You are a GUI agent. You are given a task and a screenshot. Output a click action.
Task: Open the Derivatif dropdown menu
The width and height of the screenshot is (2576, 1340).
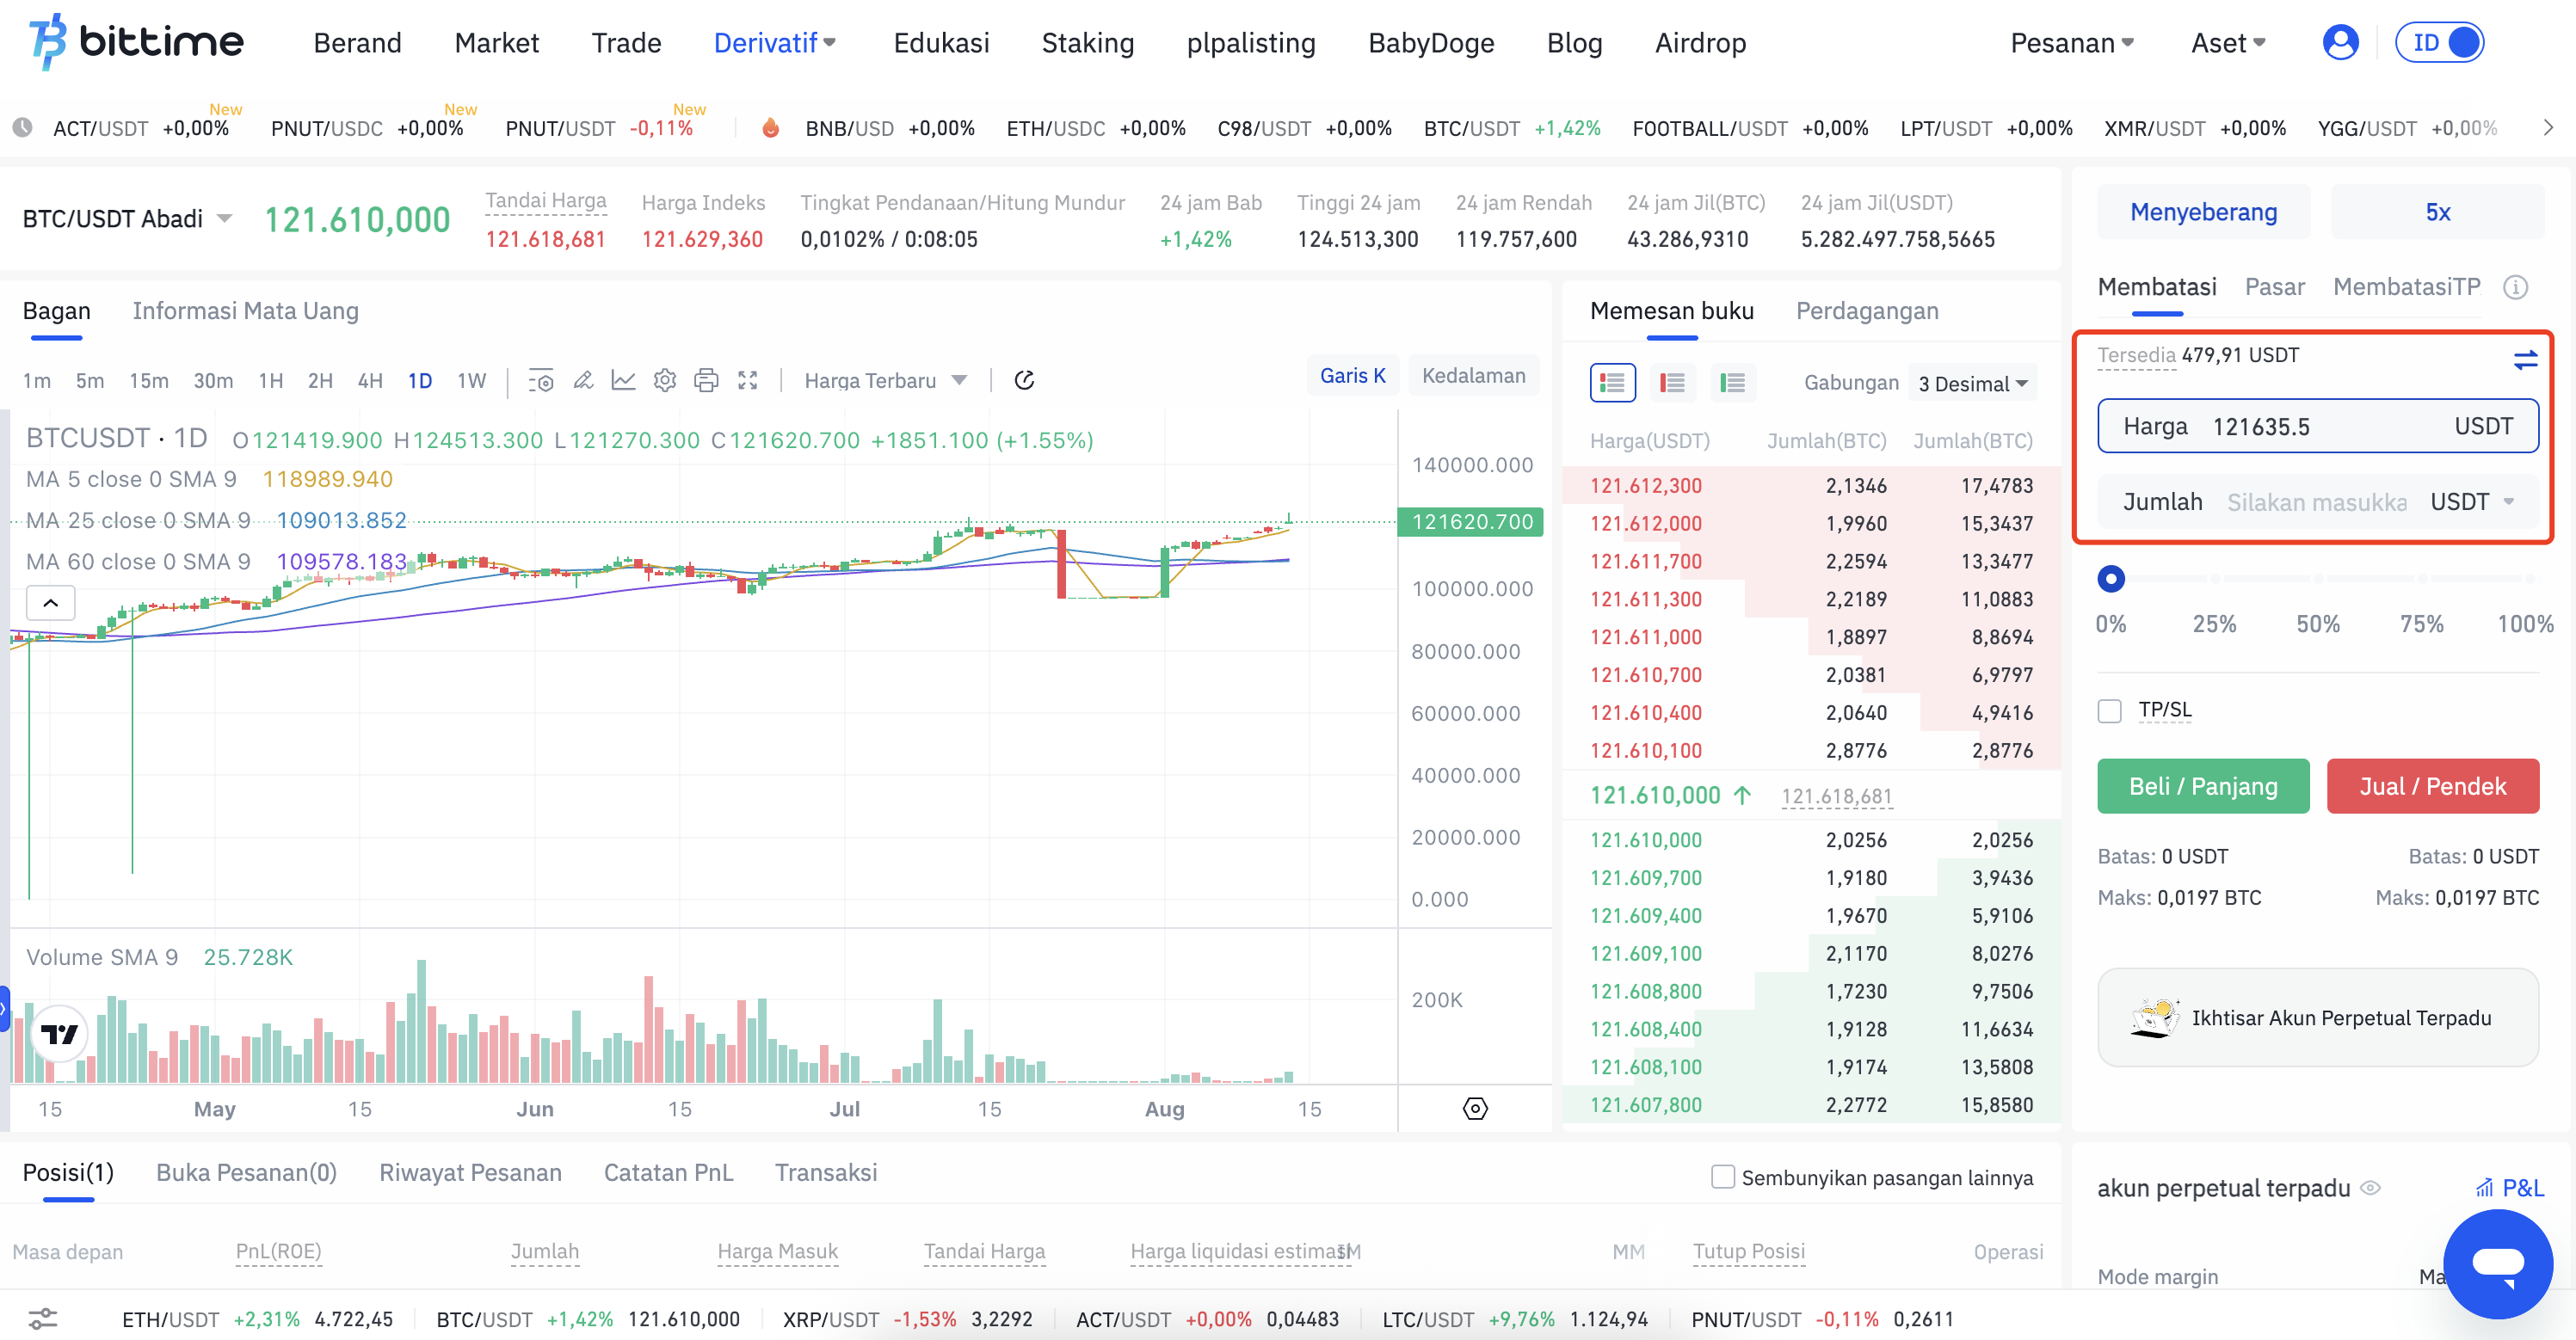pyautogui.click(x=775, y=43)
